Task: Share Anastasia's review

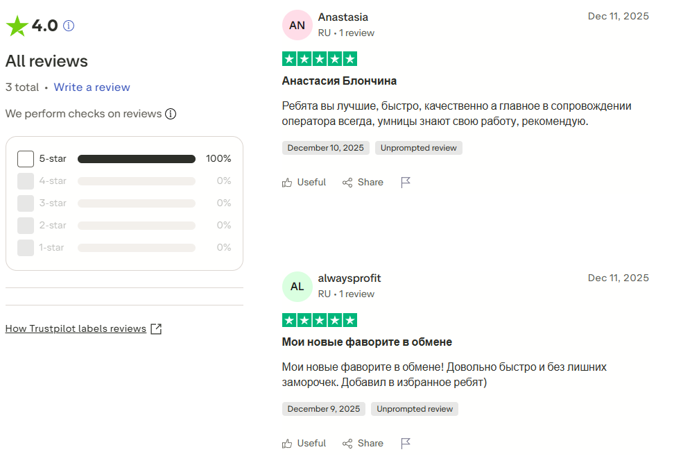Action: click(363, 183)
